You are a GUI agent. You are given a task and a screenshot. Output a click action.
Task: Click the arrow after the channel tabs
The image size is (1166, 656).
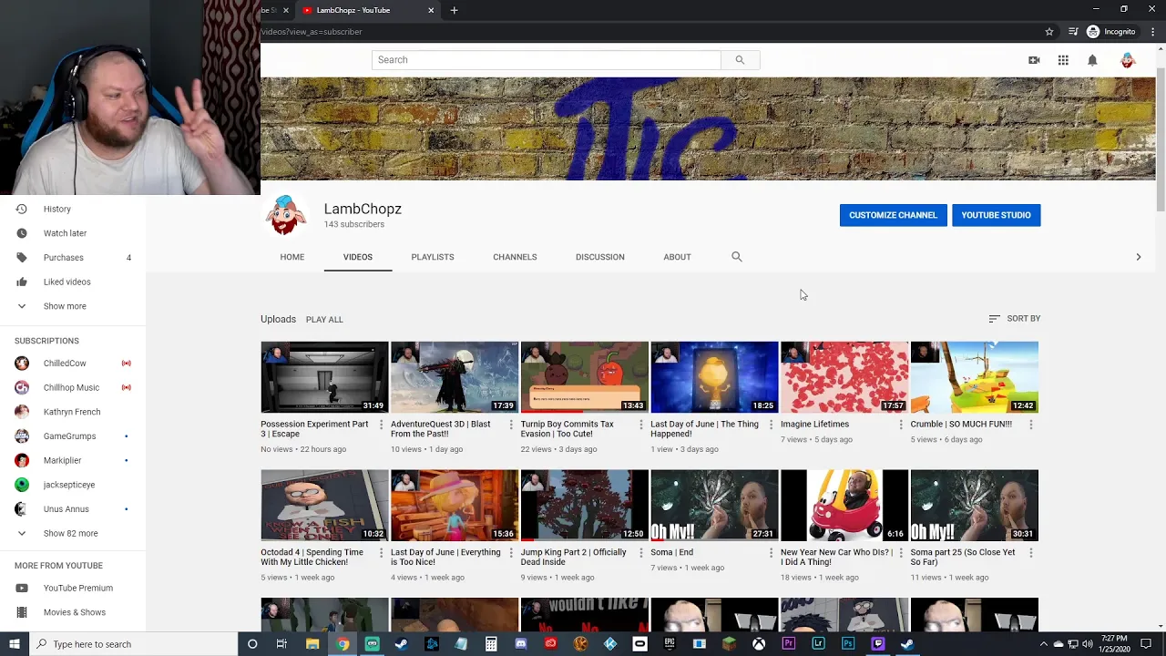click(x=1138, y=257)
